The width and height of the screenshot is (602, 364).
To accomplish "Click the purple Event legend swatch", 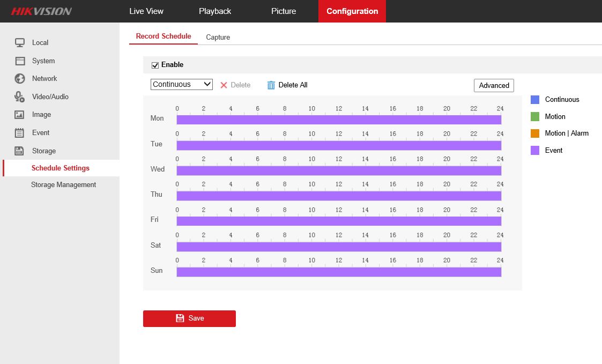I will pos(534,151).
